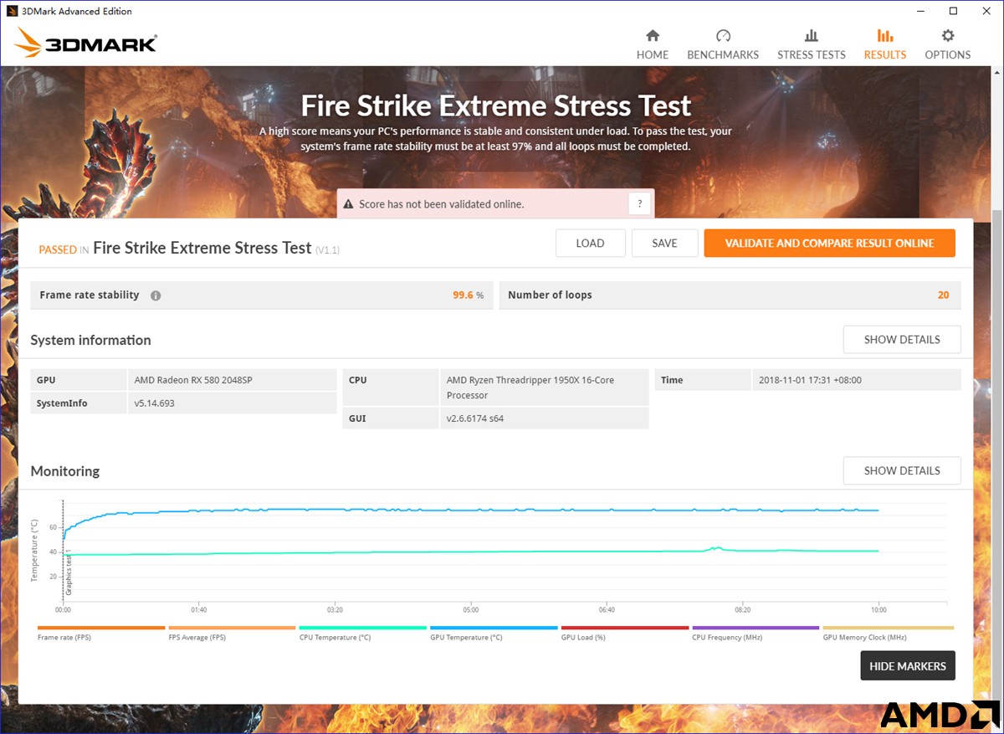
Task: Click the 3DMark logo in the header
Action: click(85, 44)
